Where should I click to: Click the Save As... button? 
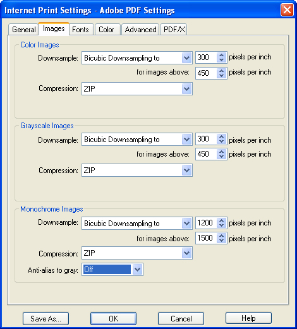(x=45, y=318)
